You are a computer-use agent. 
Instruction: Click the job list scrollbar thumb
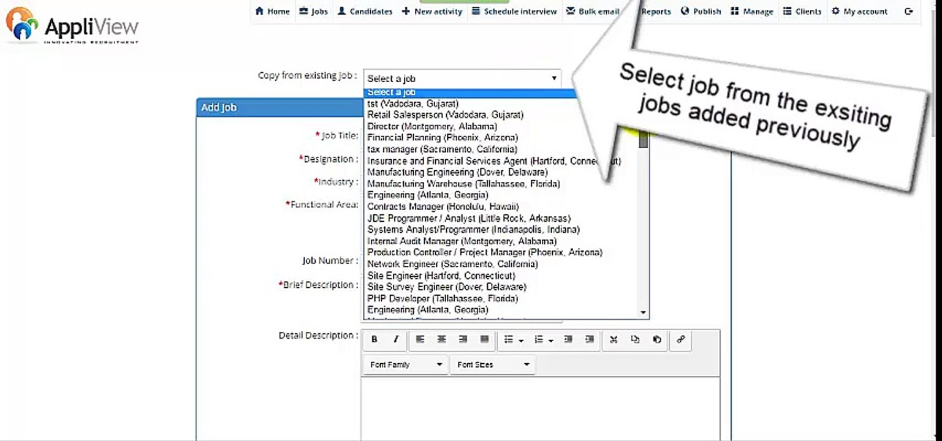point(643,139)
